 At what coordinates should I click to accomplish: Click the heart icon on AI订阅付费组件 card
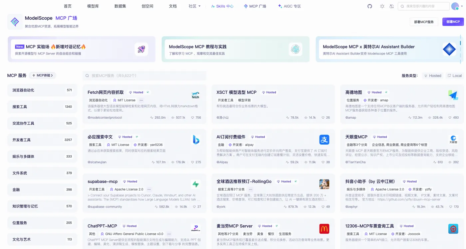[x=323, y=162]
